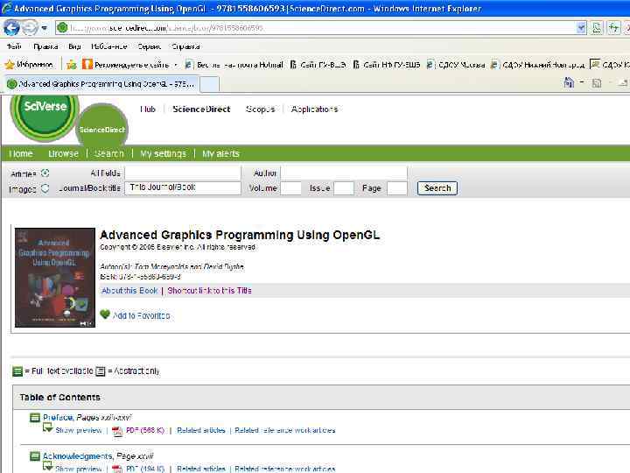The width and height of the screenshot is (630, 473).
Task: Open the Сайт НФ ГУ-ВШЭ favorite
Action: [387, 64]
